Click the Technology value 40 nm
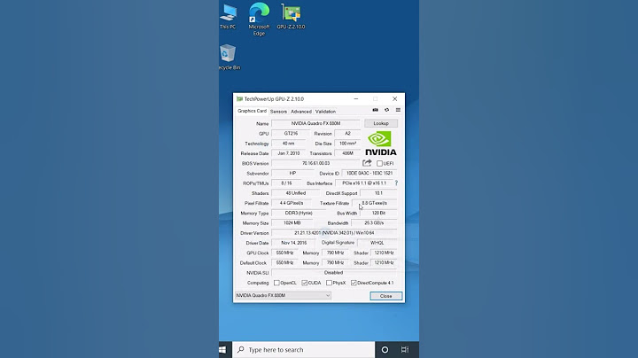 click(289, 144)
